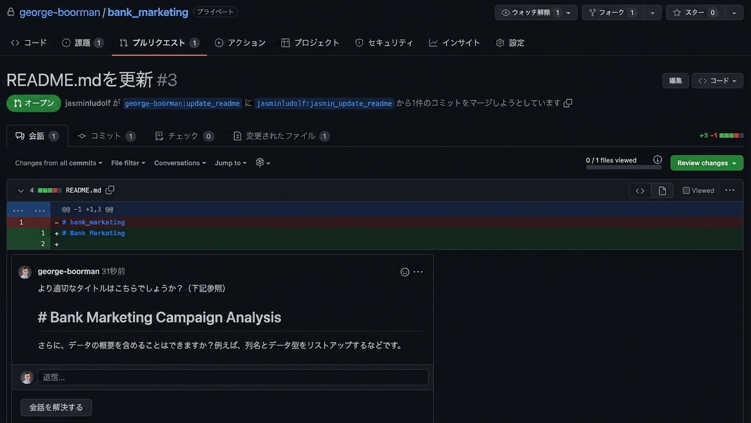Click the avatar beside the reply box
The height and width of the screenshot is (423, 751).
point(27,377)
